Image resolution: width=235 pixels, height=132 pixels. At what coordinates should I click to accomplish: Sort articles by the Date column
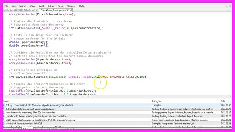(x=223, y=101)
